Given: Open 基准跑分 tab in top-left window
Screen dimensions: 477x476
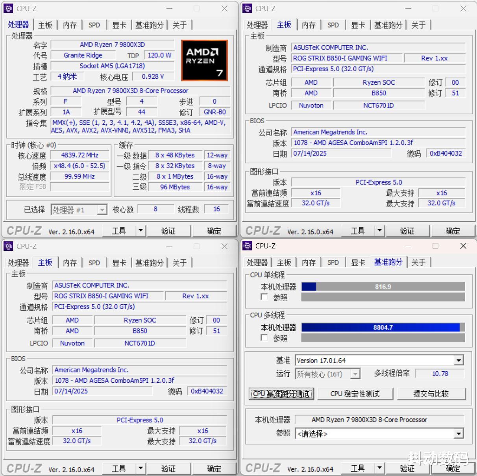Looking at the screenshot, I should point(149,25).
